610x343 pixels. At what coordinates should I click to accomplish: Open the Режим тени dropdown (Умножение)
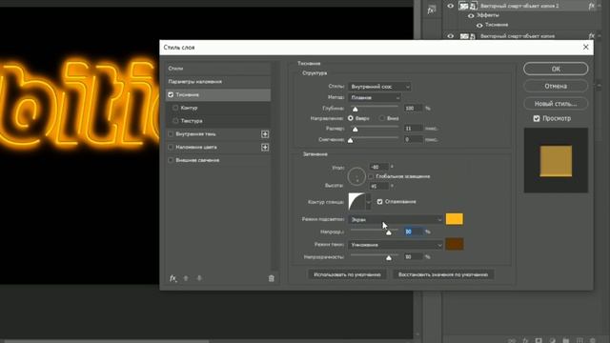click(x=396, y=245)
